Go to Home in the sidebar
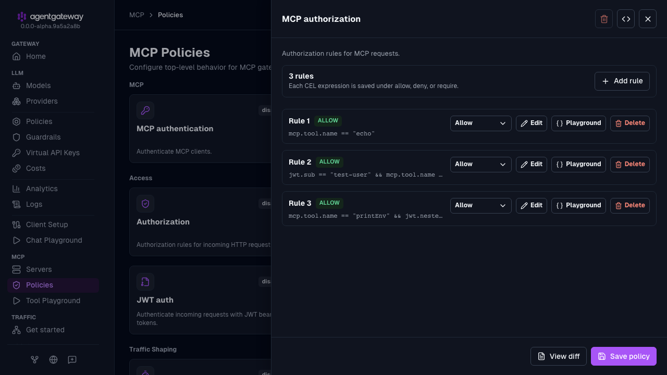 (53, 56)
